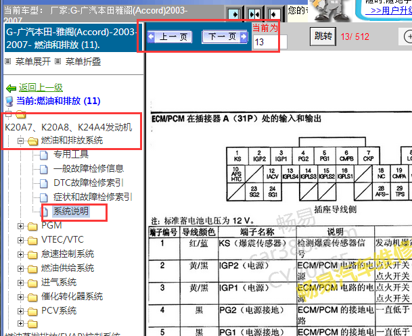Open the 专用工具 page
This screenshot has width=412, height=336.
point(71,154)
